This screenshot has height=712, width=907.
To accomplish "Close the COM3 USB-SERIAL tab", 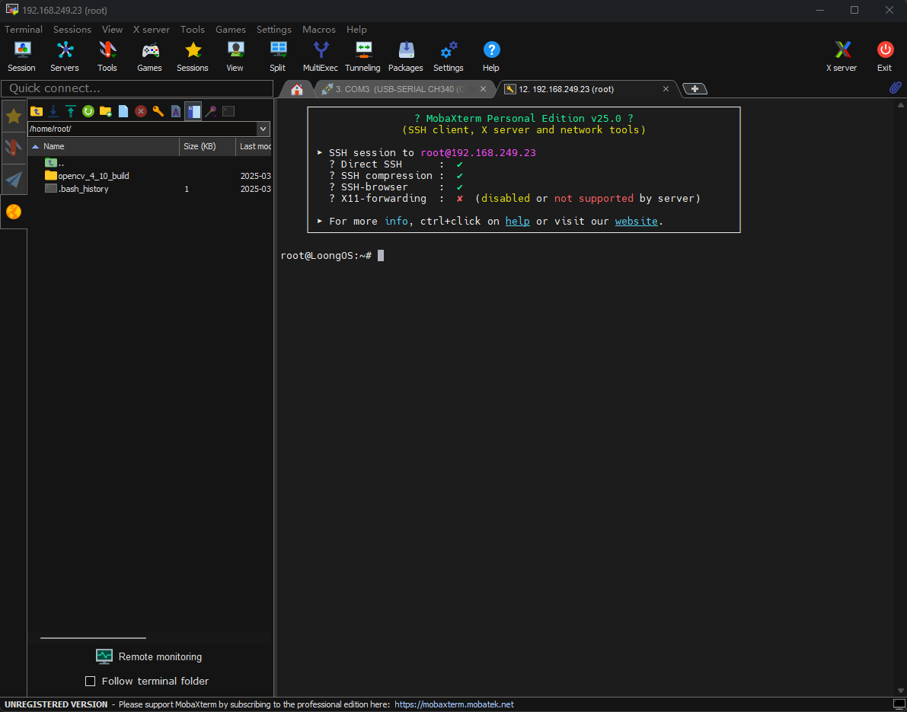I will [x=483, y=89].
